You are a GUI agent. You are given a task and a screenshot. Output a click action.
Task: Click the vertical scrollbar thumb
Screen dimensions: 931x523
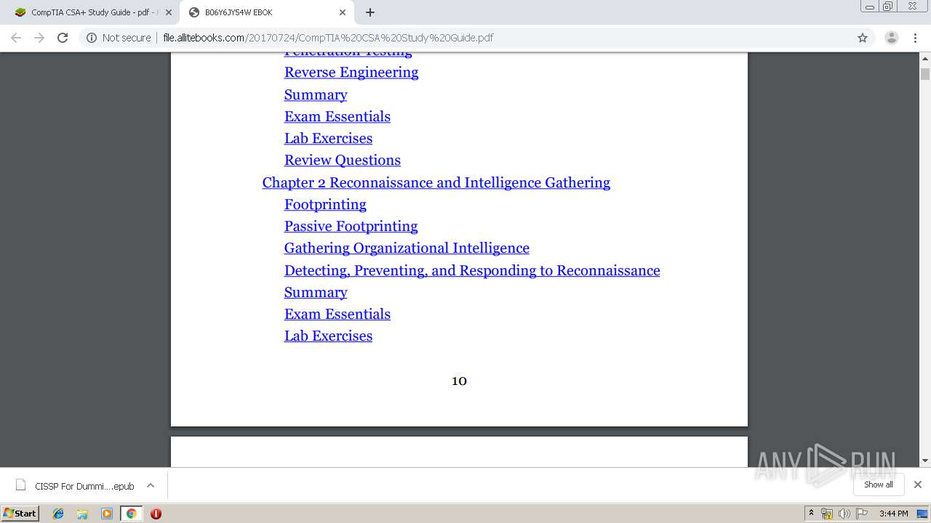pyautogui.click(x=925, y=74)
